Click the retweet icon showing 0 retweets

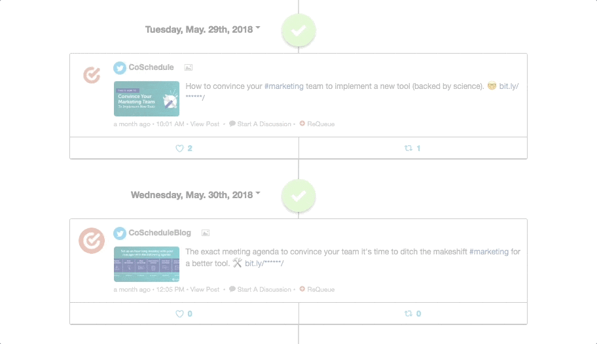408,313
